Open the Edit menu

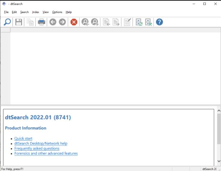point(14,12)
